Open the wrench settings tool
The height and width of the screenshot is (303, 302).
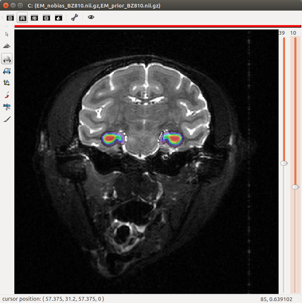(74, 17)
